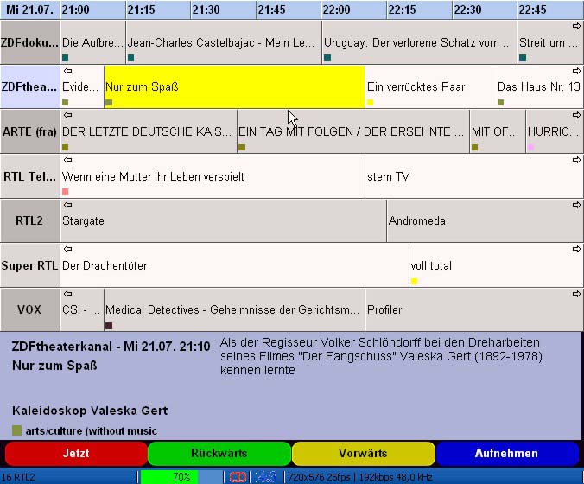Select the VOX channel label
This screenshot has width=584, height=484.
coord(29,309)
